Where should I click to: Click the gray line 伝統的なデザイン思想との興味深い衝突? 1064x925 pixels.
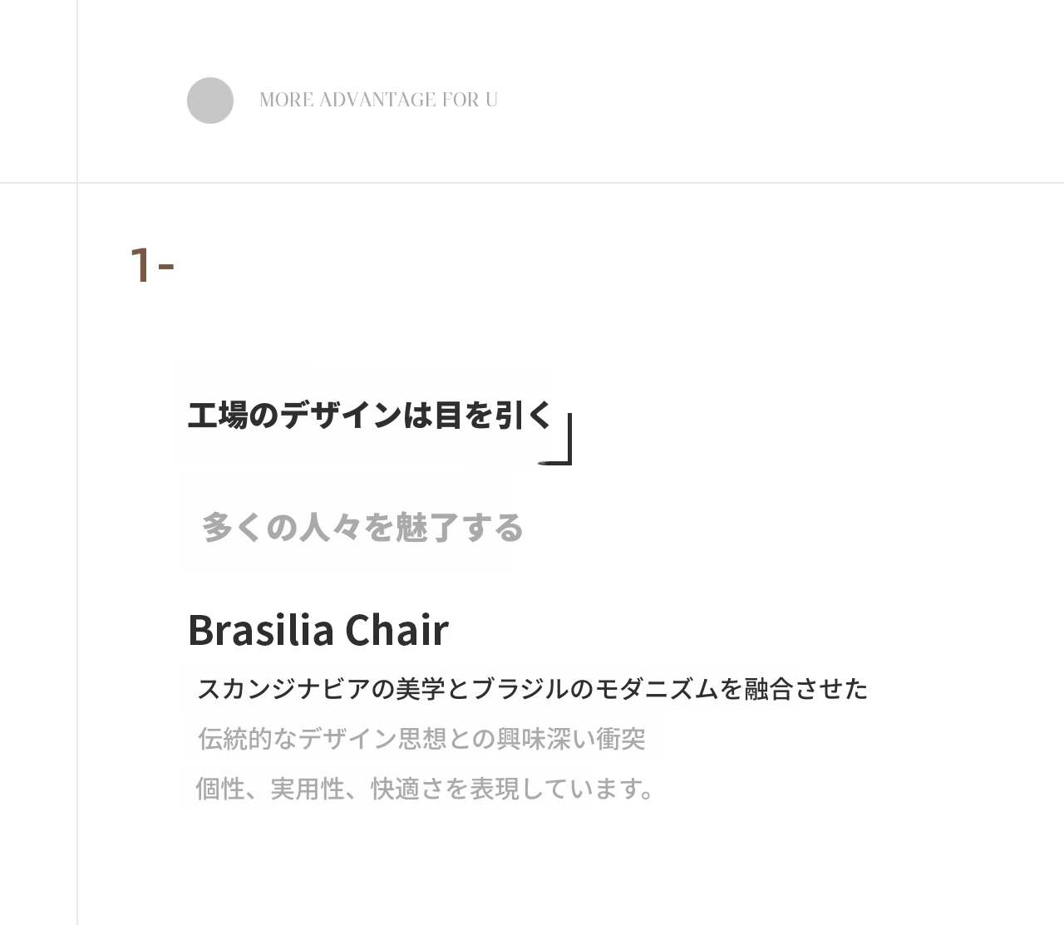(421, 738)
